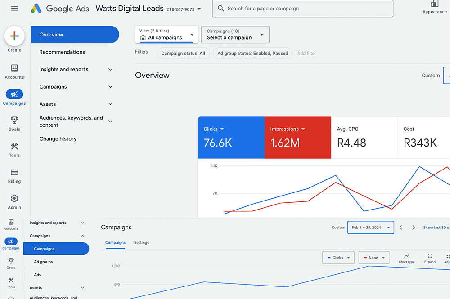Click account ID 218-267-9078

coord(180,9)
